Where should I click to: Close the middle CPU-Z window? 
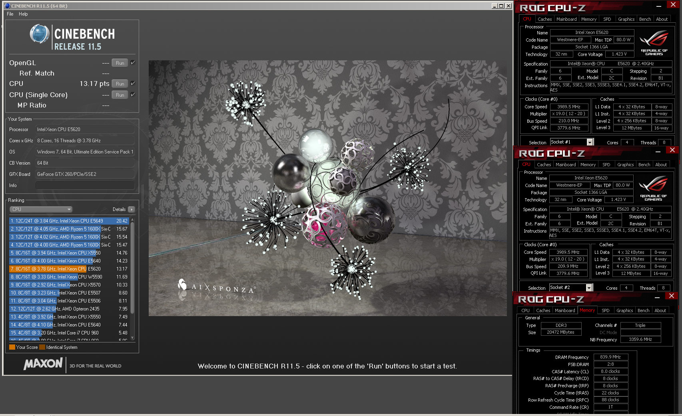[672, 150]
